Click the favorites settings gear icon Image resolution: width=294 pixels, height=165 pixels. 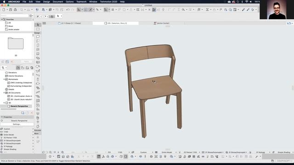pos(31,16)
